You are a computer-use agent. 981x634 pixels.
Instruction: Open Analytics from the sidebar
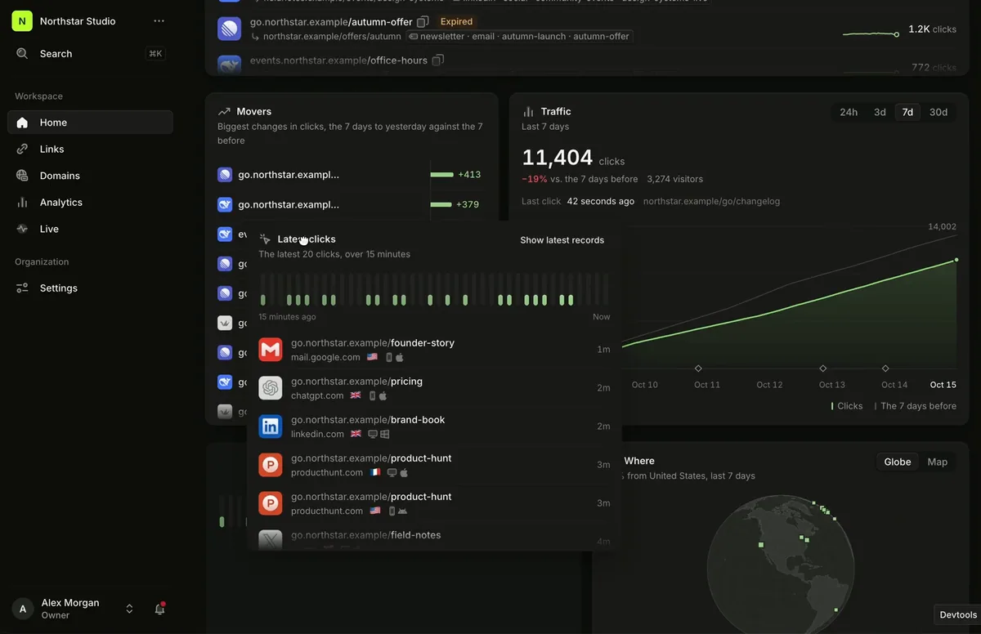click(90, 202)
